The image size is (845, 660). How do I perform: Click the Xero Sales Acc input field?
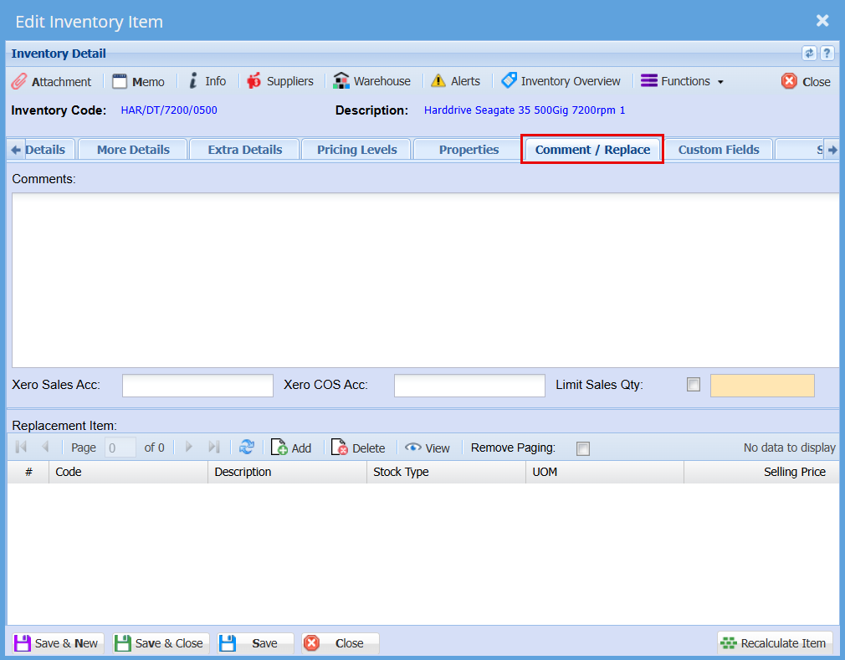pos(197,386)
